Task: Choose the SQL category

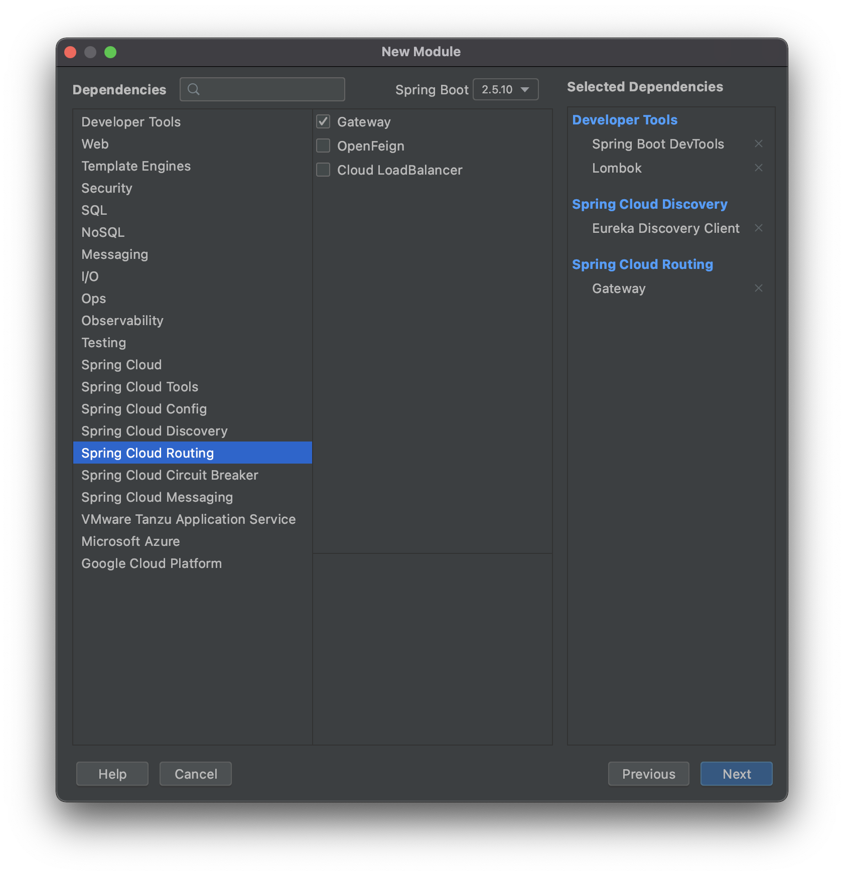Action: pyautogui.click(x=193, y=210)
